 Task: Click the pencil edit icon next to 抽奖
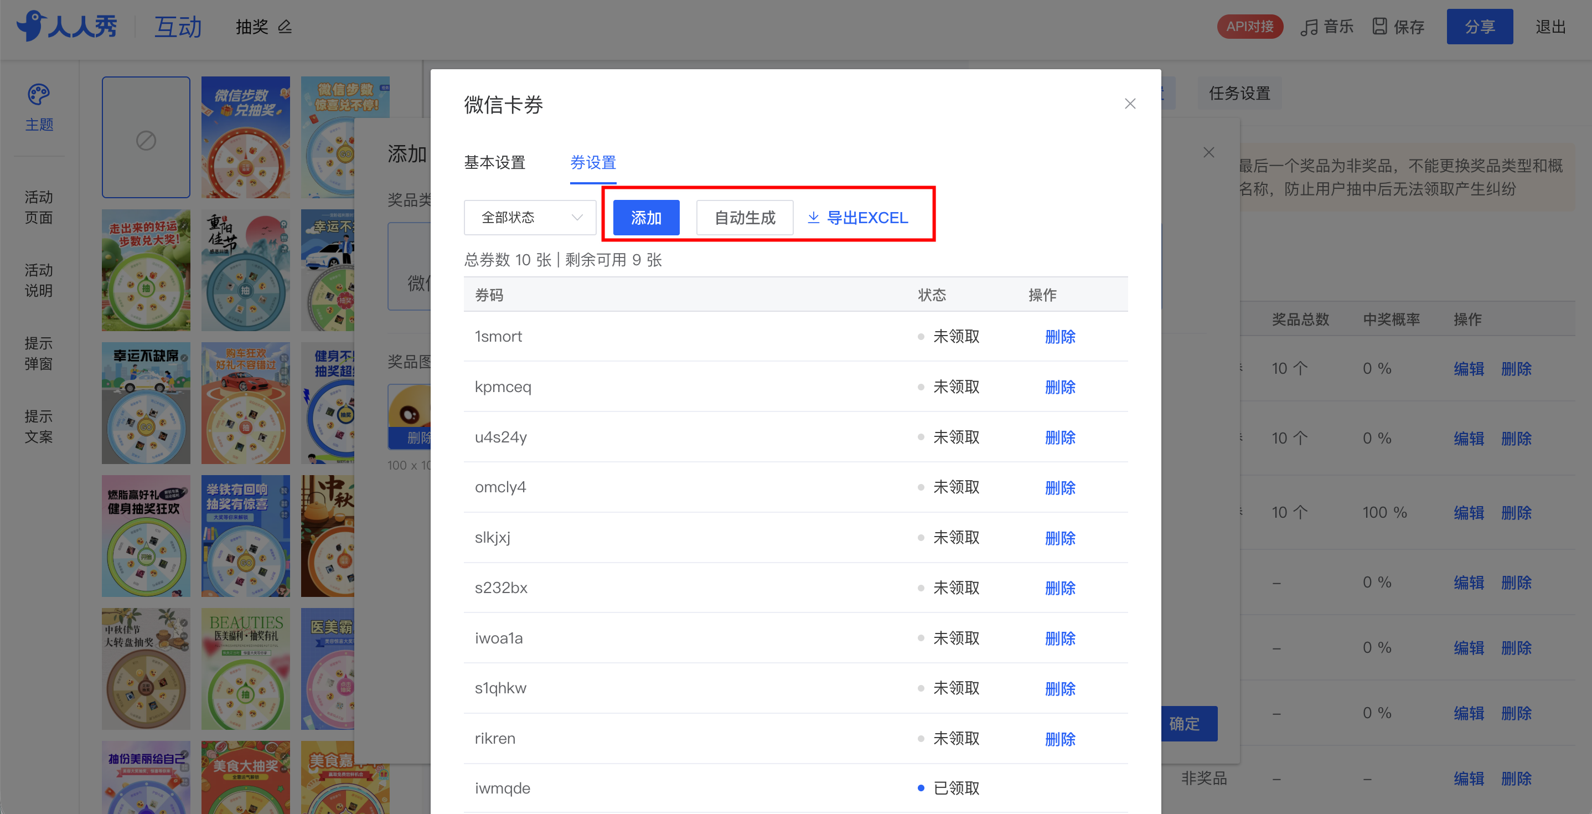point(285,27)
